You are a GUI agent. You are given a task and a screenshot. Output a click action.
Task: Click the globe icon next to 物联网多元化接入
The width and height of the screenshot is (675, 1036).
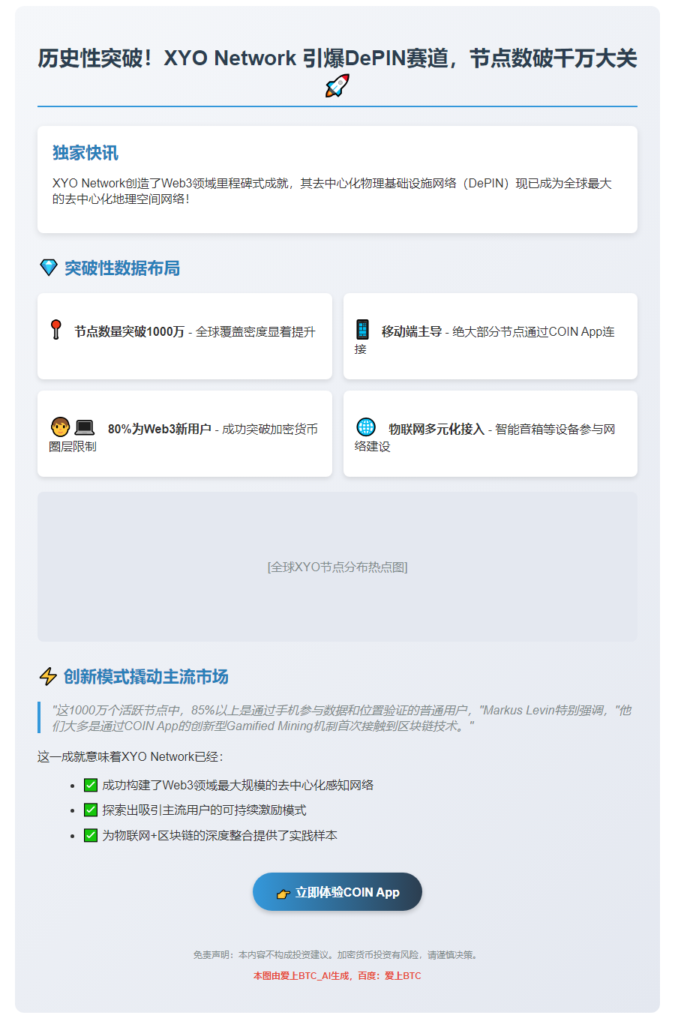click(x=366, y=427)
